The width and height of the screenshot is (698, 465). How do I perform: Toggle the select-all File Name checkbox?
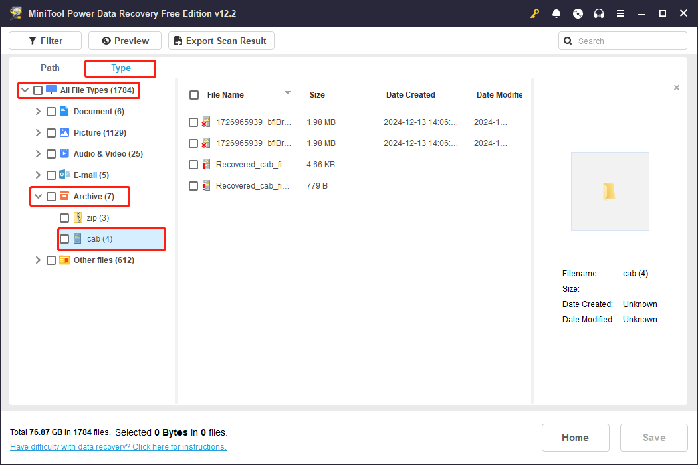194,95
